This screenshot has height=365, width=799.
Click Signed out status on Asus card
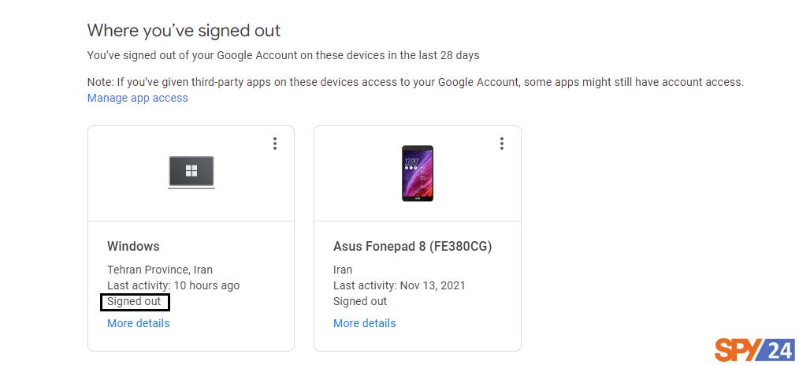(360, 301)
